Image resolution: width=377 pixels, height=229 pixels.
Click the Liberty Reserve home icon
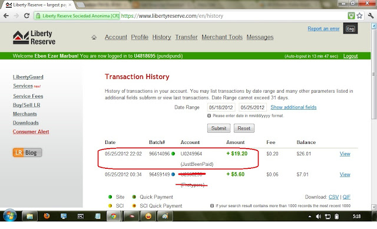(x=94, y=37)
